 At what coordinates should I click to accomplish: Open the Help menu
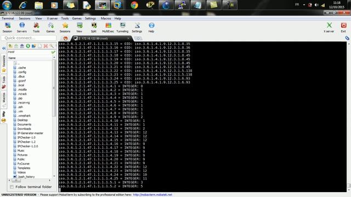(118, 18)
